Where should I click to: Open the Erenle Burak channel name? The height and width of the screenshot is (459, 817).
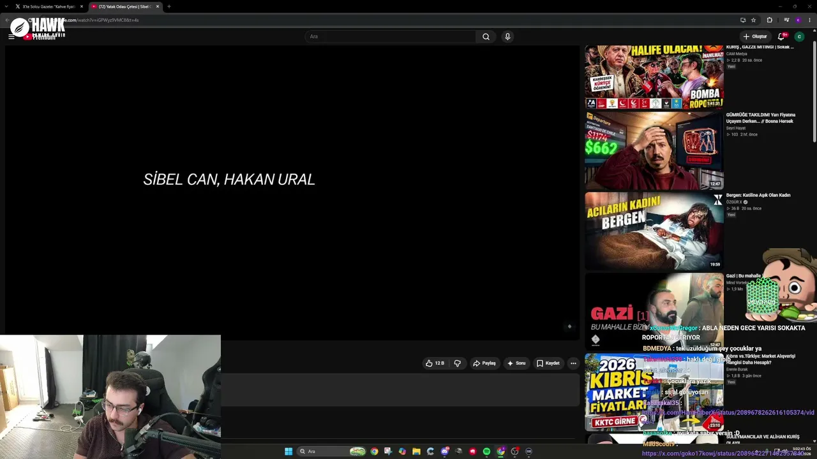pyautogui.click(x=737, y=369)
